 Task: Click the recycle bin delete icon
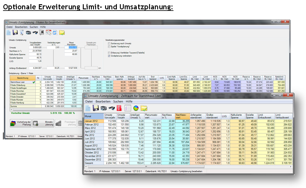coord(22,33)
